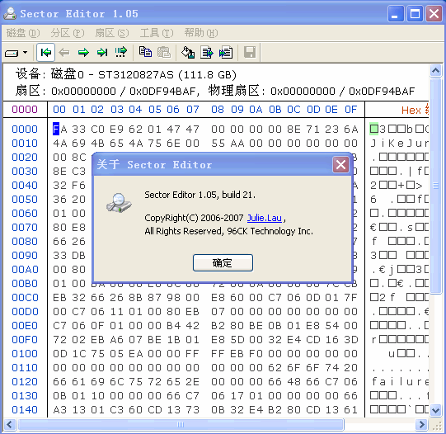
Task: Jump to the first sector
Action: tap(46, 52)
